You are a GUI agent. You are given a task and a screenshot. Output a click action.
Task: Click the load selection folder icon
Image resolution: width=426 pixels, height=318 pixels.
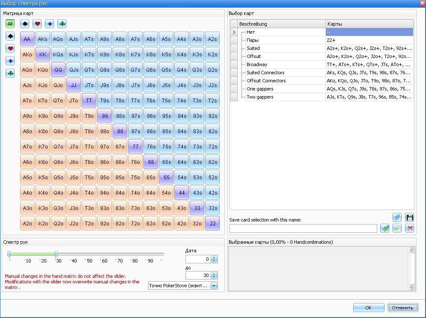(397, 218)
